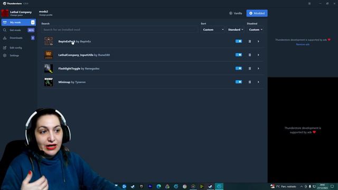Click the Minimap mod icon
Screen dimensions: 338x190
[x=49, y=82]
